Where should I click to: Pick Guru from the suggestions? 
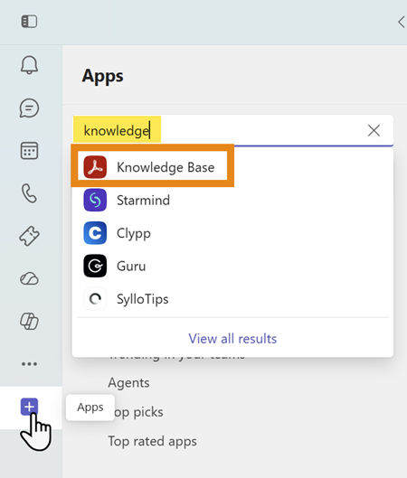point(232,266)
